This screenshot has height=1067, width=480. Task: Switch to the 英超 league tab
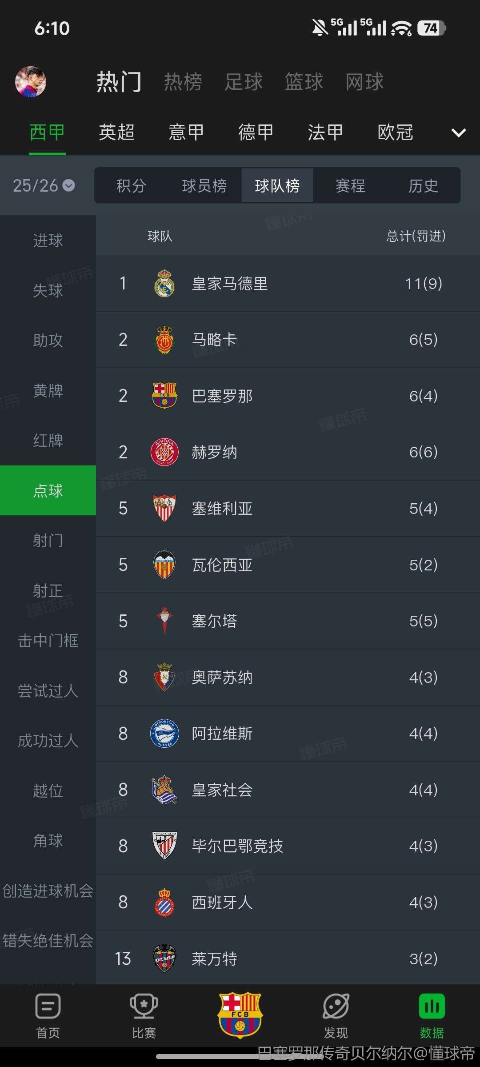[x=117, y=132]
